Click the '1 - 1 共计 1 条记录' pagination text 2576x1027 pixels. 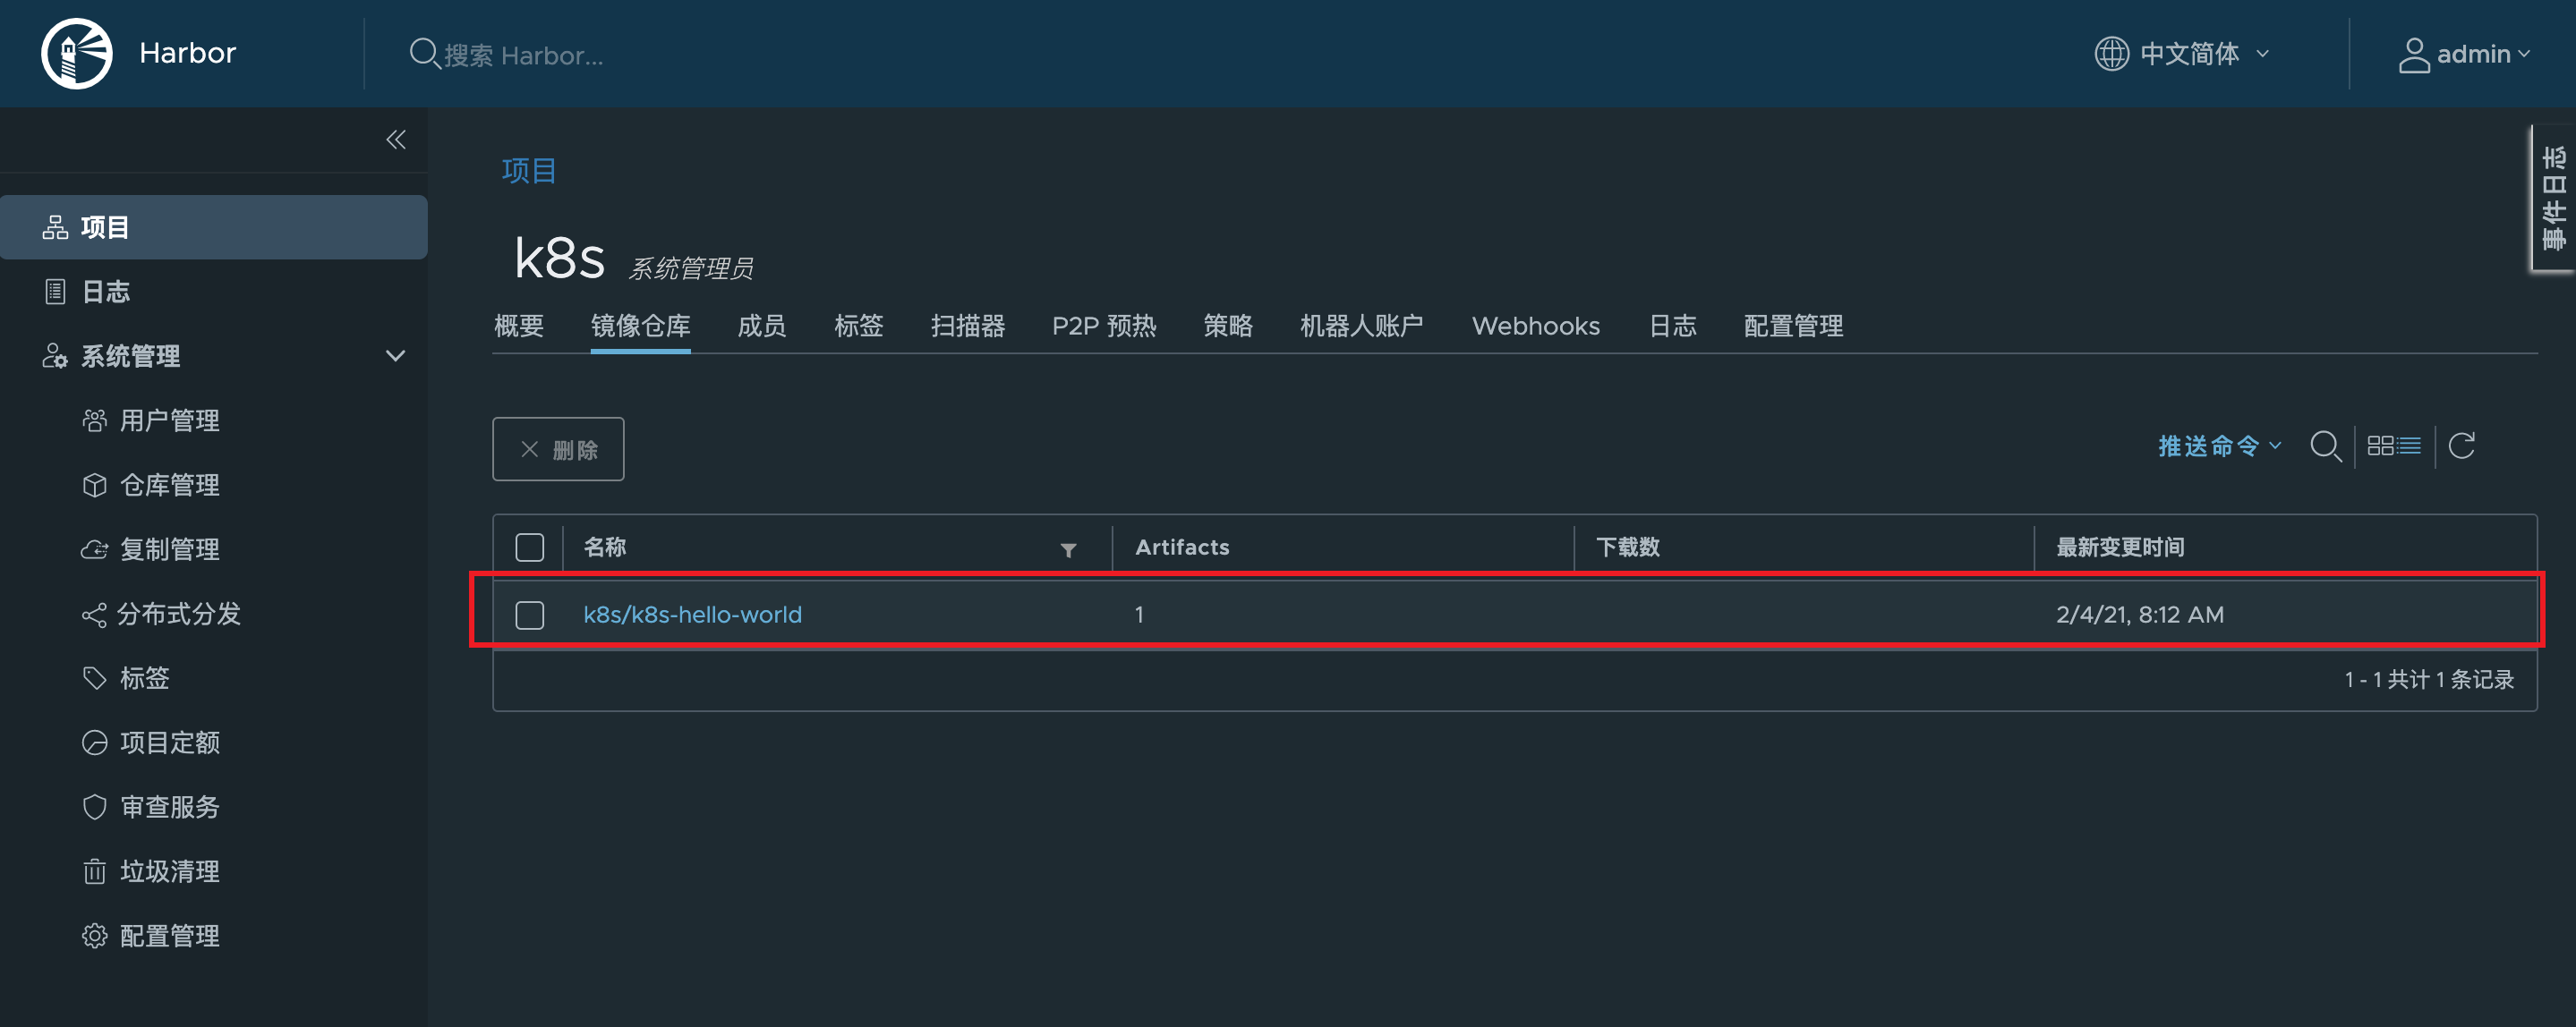pos(2428,679)
